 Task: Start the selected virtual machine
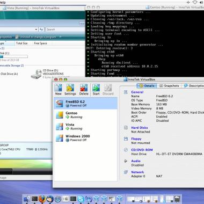(96, 90)
